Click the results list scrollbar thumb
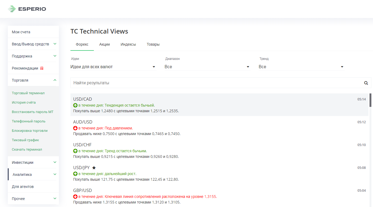This screenshot has height=207, width=373. click(x=370, y=100)
